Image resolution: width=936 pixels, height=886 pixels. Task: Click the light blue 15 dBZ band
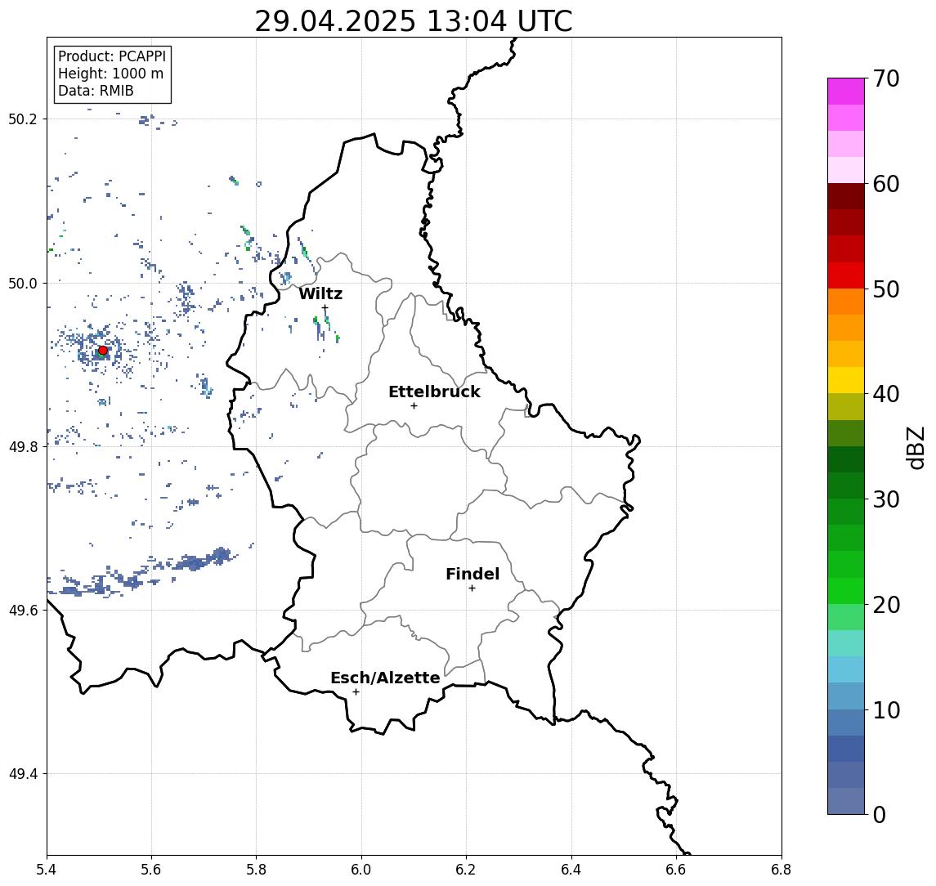point(846,669)
